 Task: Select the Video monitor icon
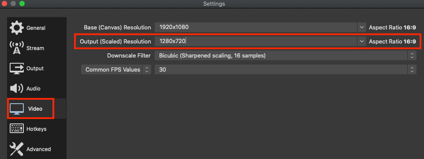pos(16,108)
